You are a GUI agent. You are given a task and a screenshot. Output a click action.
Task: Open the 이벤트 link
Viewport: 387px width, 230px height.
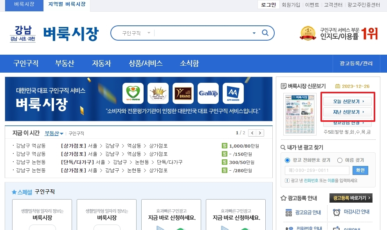(x=312, y=5)
